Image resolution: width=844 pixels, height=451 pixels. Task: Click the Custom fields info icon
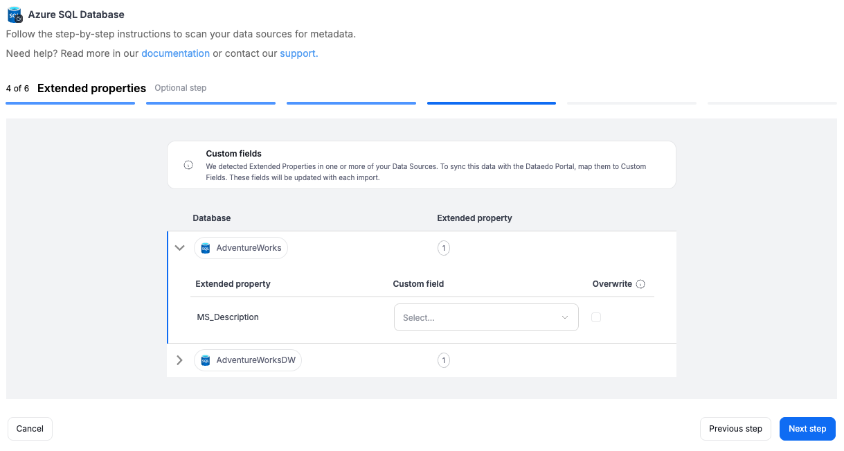(x=188, y=166)
